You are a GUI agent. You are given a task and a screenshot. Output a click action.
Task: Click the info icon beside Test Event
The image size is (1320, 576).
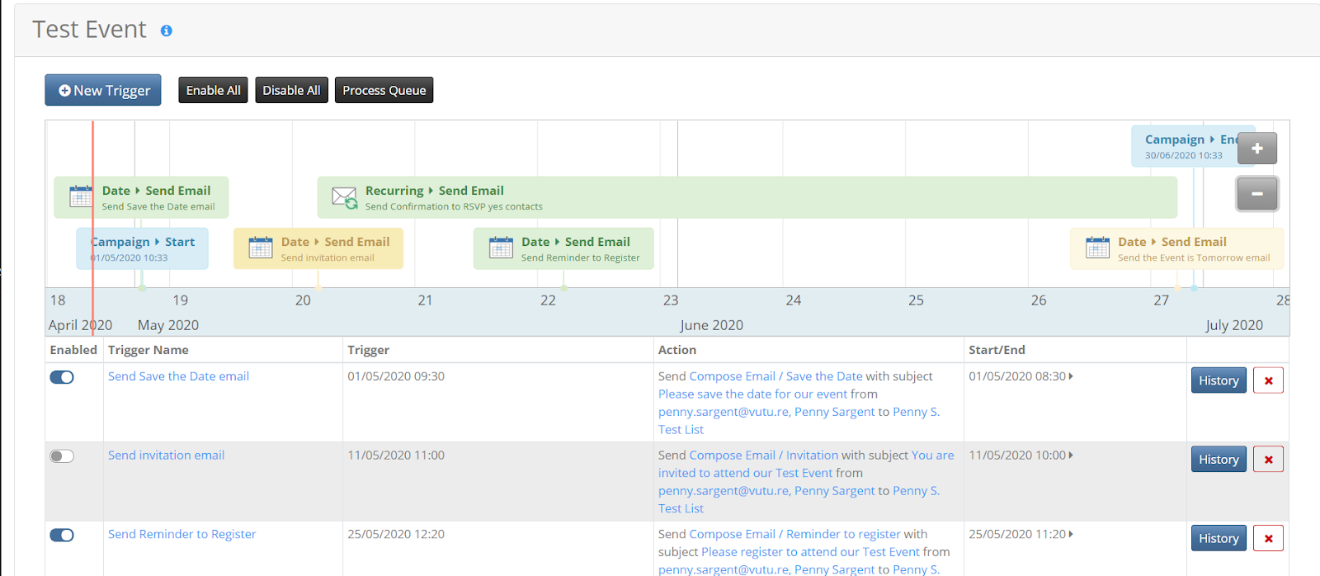coord(166,31)
